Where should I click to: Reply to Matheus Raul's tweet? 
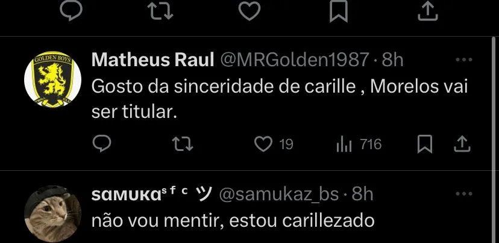point(102,144)
